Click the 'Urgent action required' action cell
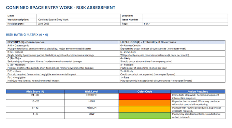 [x=198, y=103]
